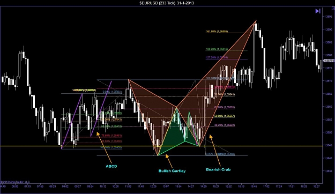Click the 14:27 time axis label
The height and width of the screenshot is (194, 335).
tap(191, 186)
